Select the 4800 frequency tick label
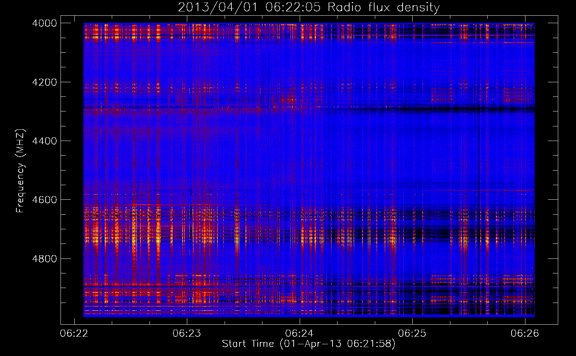576x356 pixels. tap(44, 258)
